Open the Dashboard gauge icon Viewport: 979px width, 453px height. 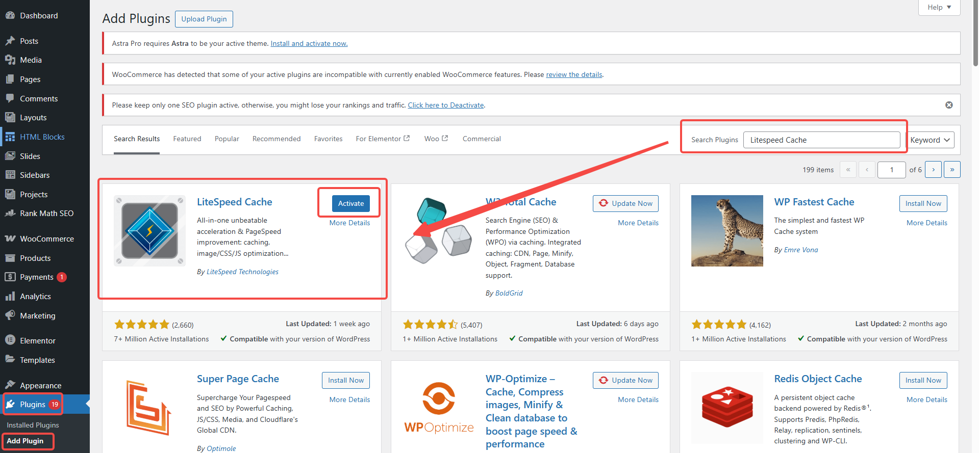coord(10,15)
